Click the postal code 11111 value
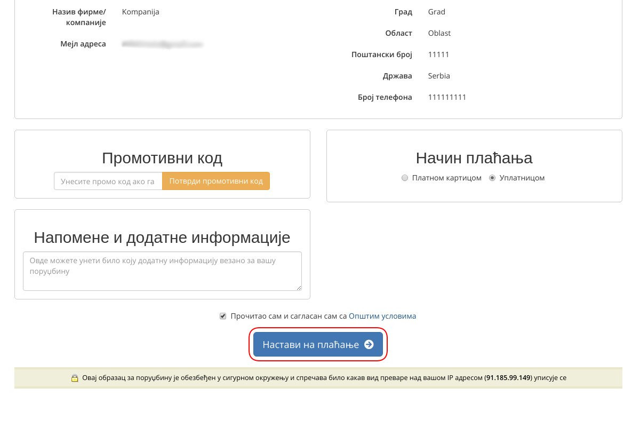This screenshot has width=640, height=427. (x=438, y=54)
